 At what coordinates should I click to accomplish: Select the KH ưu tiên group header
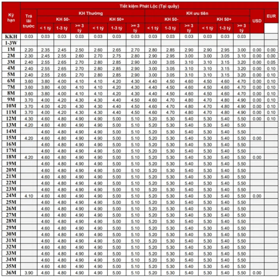(x=197, y=13)
